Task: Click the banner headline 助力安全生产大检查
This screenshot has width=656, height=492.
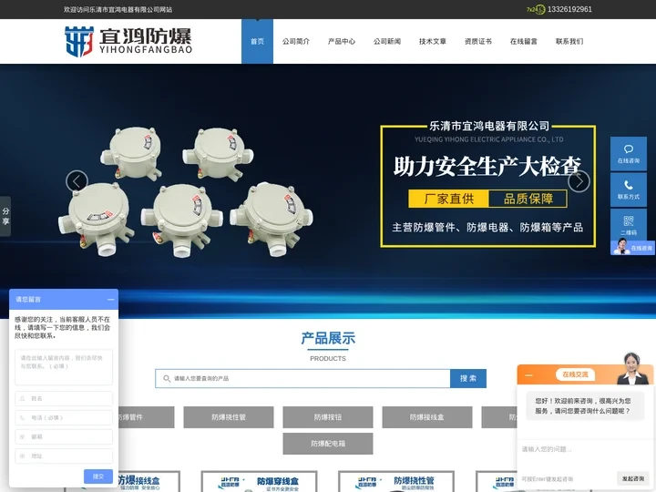Action: (487, 166)
